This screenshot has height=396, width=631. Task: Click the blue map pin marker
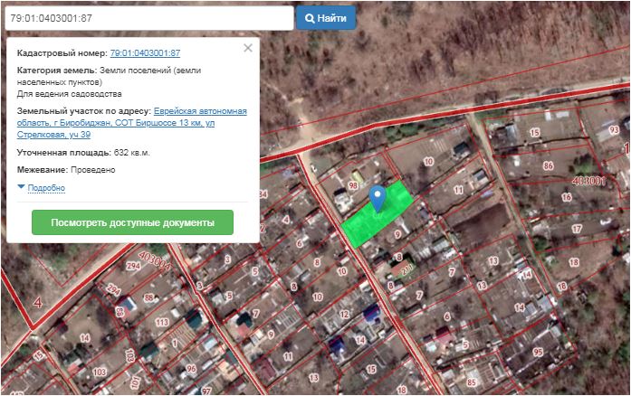pos(378,196)
